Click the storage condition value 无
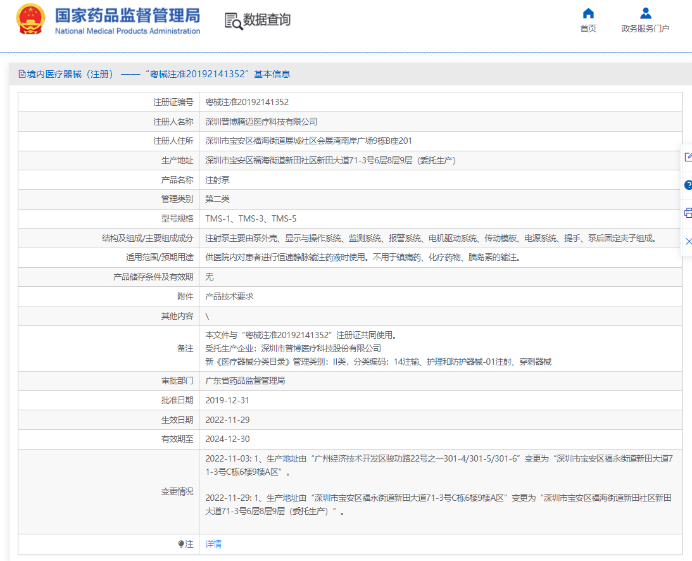Image resolution: width=692 pixels, height=561 pixels. [209, 277]
